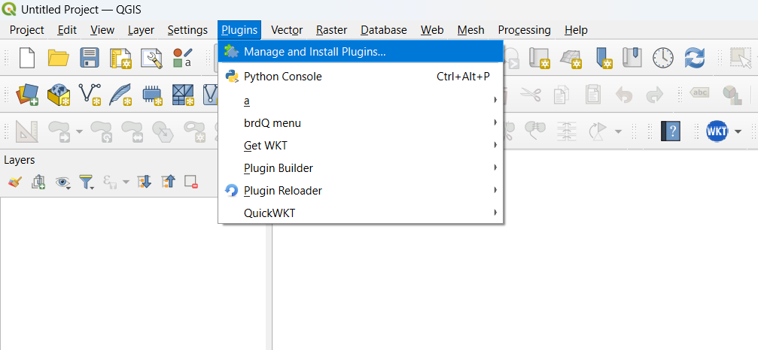Click the New Shapefile Layer icon
The height and width of the screenshot is (350, 758).
click(x=90, y=94)
